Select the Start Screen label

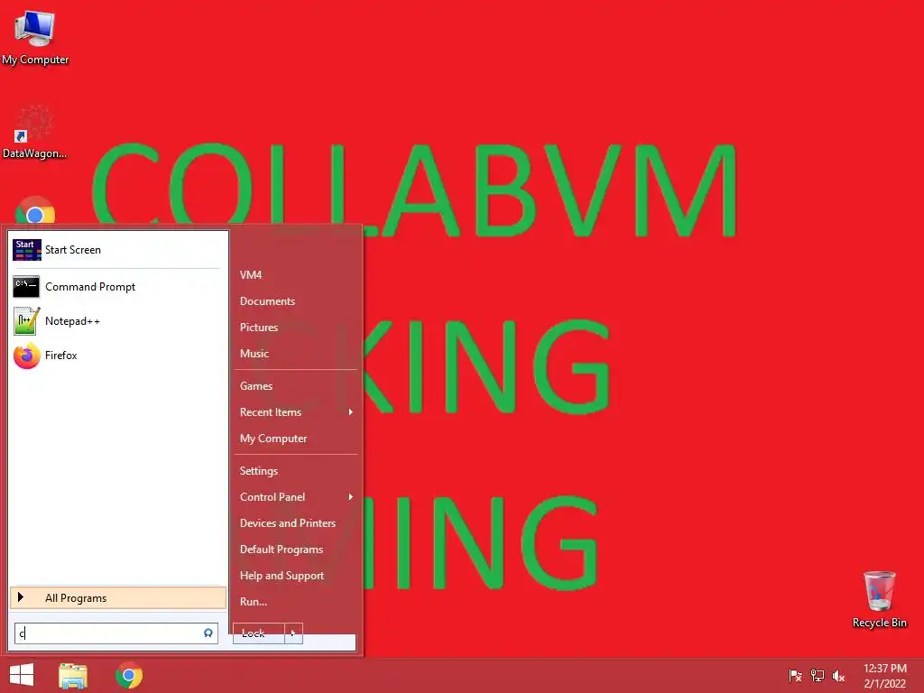[72, 250]
